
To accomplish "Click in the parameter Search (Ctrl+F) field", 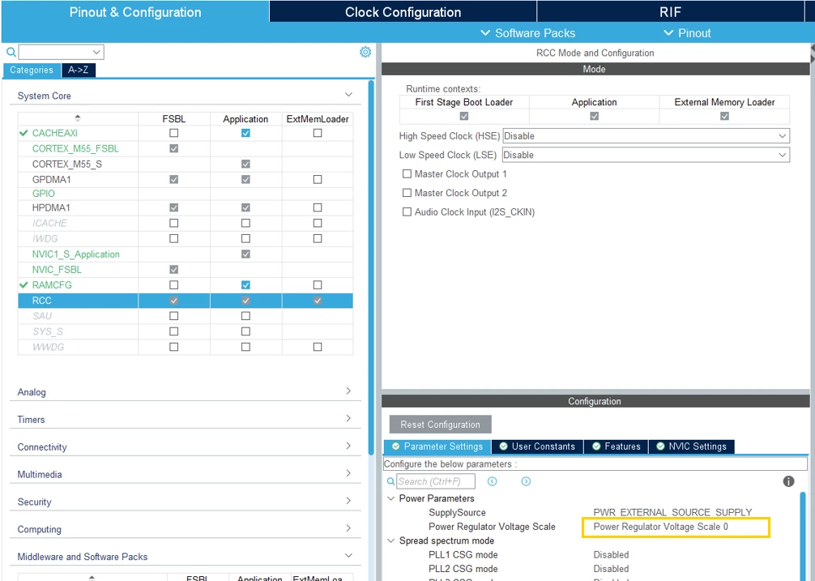I will pos(436,481).
